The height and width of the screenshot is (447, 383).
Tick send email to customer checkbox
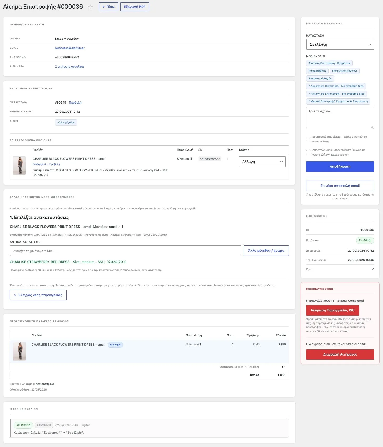(308, 152)
